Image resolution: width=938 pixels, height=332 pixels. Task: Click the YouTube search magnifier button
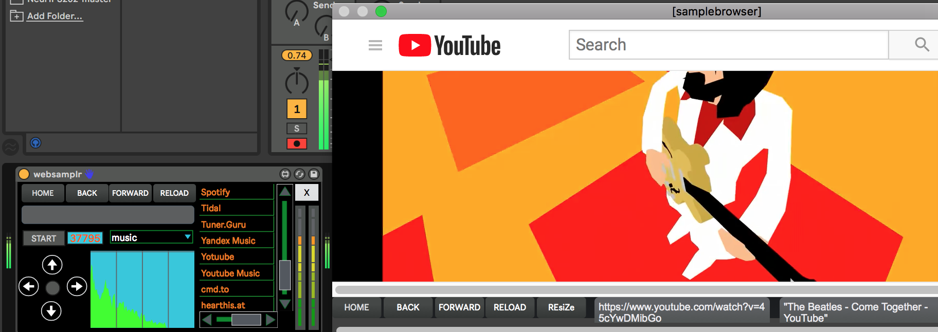[x=921, y=45]
